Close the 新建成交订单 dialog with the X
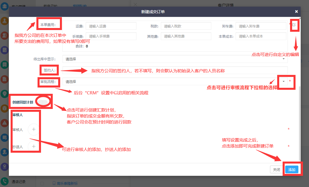The image size is (309, 187). [x=296, y=12]
